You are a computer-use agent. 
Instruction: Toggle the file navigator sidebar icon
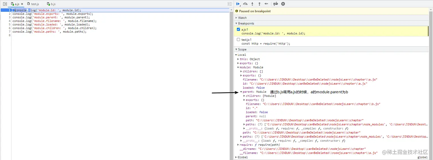5,4
